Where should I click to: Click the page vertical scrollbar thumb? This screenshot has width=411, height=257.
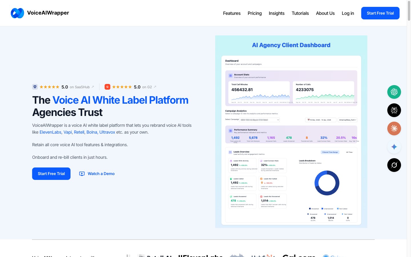409,11
